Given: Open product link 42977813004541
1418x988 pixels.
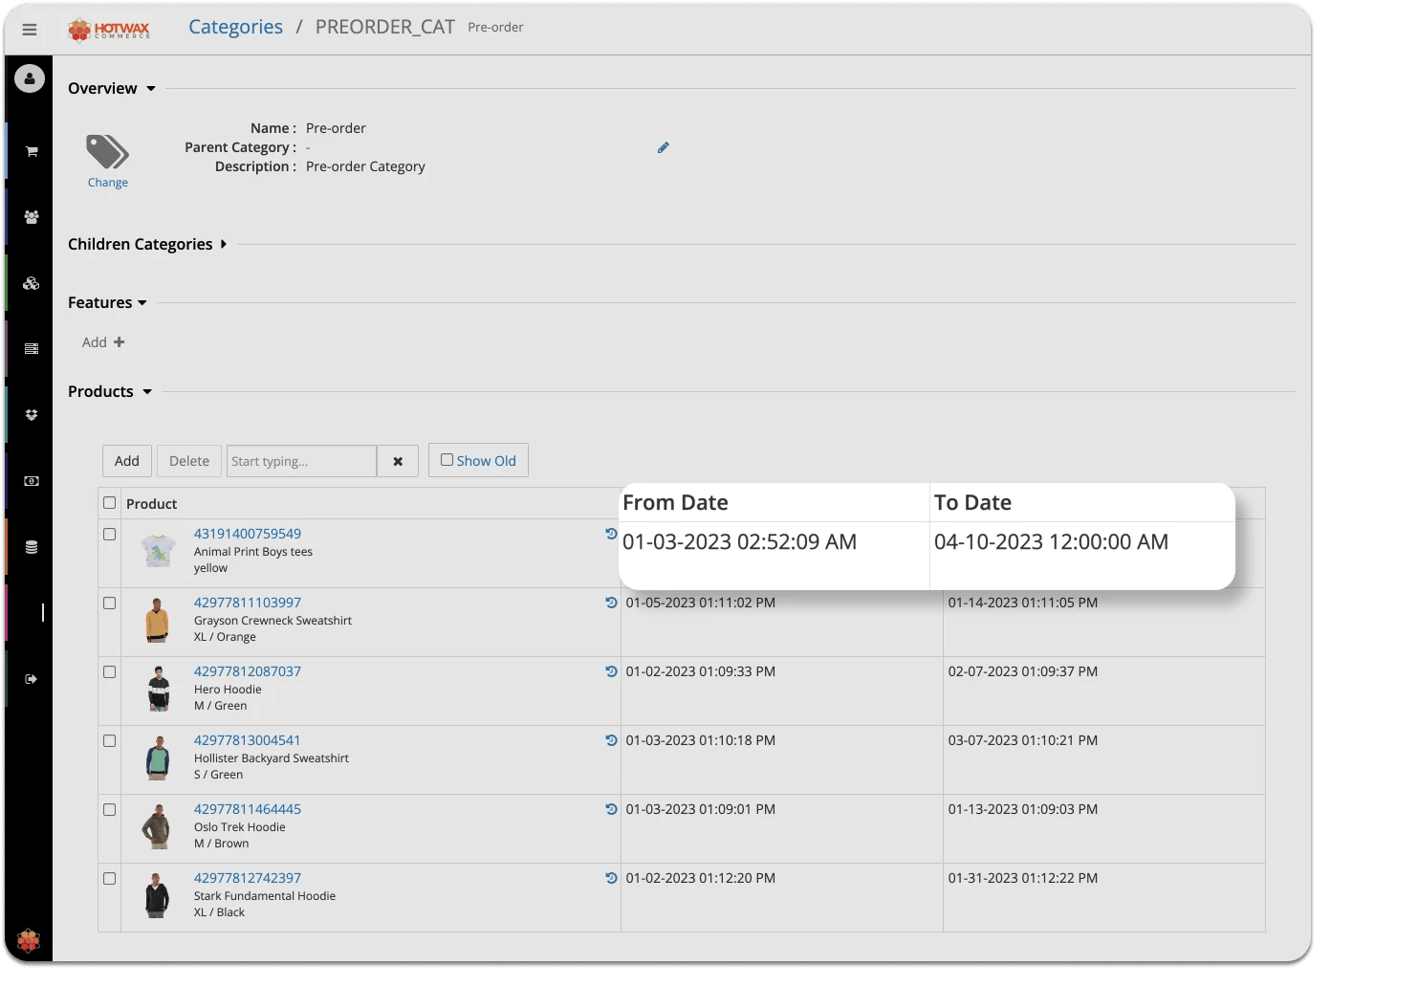Looking at the screenshot, I should 248,740.
